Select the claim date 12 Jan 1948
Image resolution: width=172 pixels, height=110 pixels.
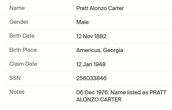[x=91, y=64]
